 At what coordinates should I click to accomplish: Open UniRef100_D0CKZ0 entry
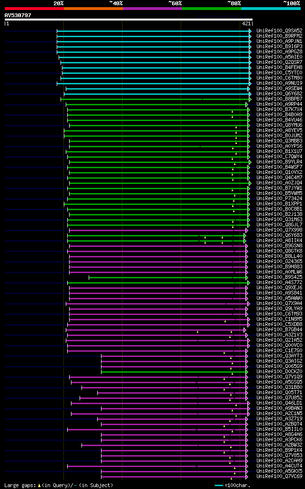[279, 371]
